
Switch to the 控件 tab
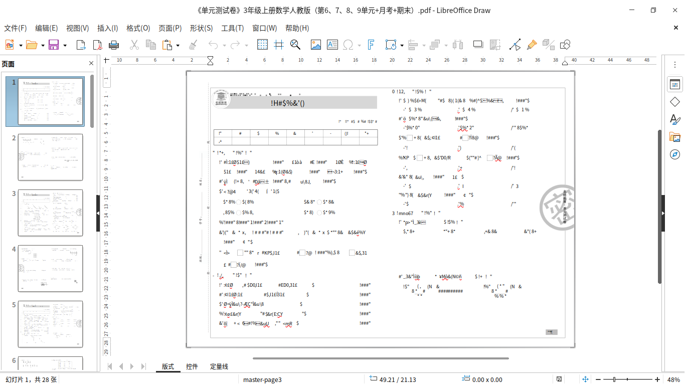point(192,366)
